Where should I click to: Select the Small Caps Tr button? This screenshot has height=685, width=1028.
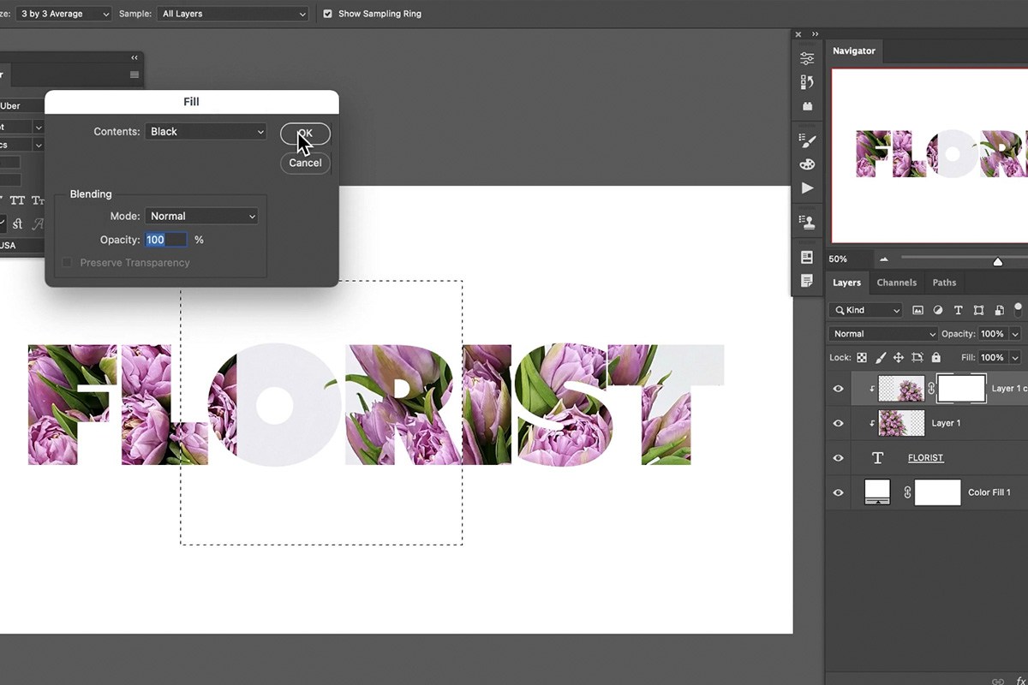pyautogui.click(x=38, y=200)
